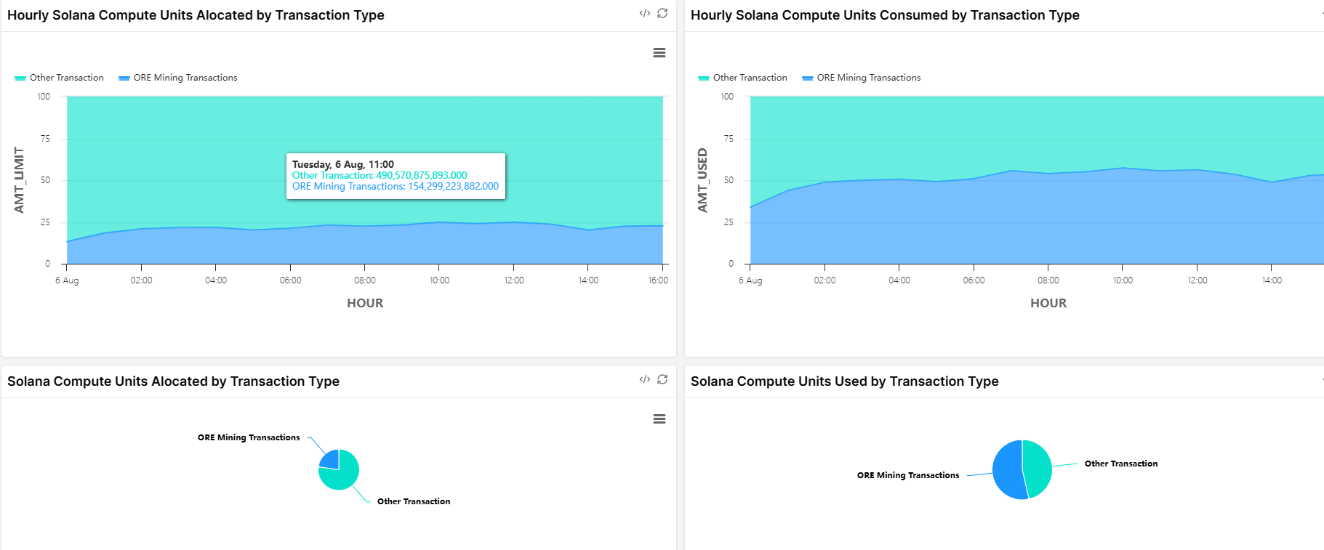The image size is (1324, 550).
Task: Select teal Other Transaction slice in Alocated pie
Action: pos(343,476)
